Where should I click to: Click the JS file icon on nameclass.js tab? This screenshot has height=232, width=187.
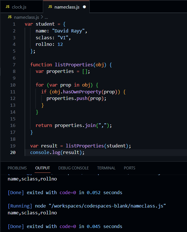click(x=50, y=7)
